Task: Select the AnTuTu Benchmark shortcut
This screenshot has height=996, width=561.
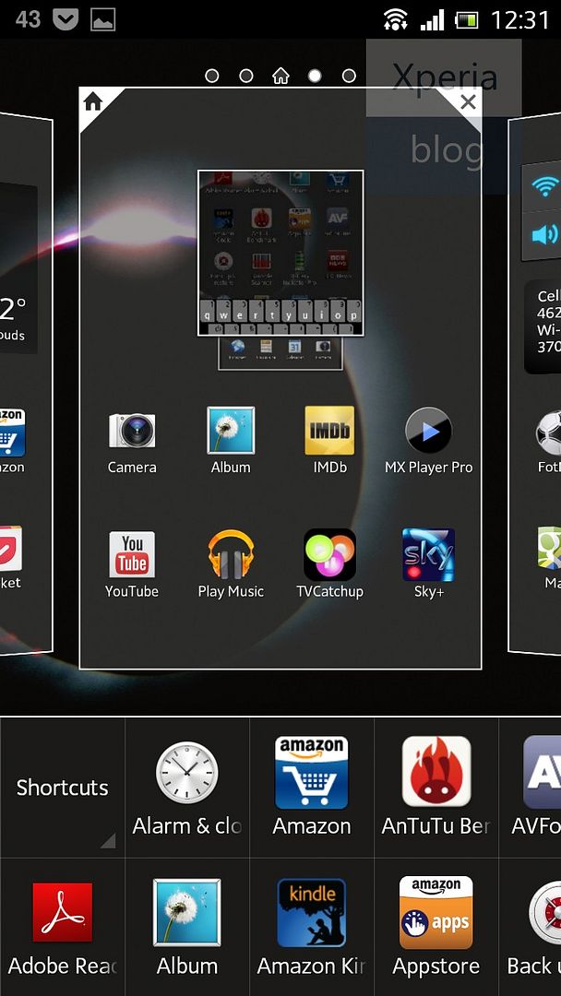Action: click(436, 788)
